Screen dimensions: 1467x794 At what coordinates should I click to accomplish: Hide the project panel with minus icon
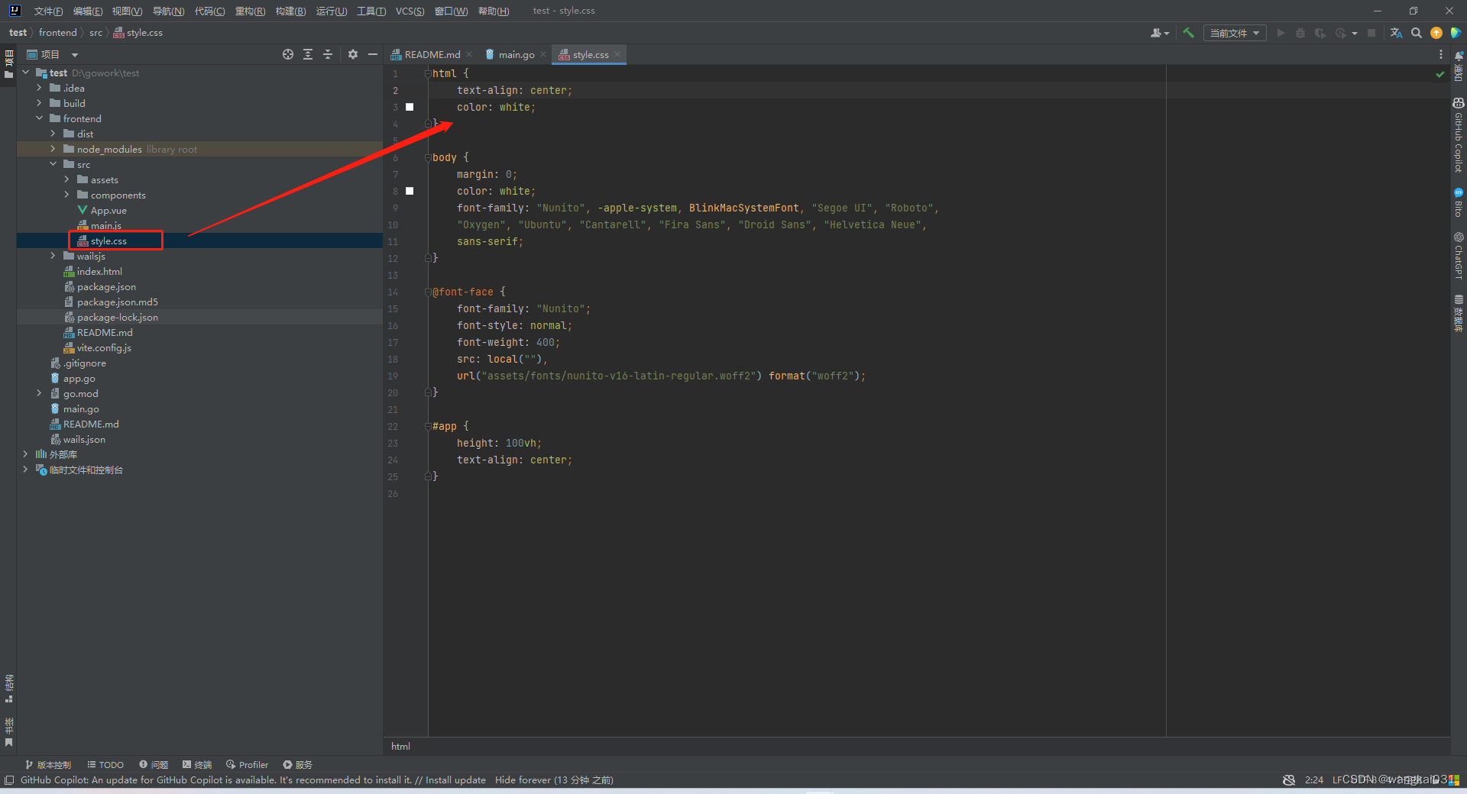(373, 54)
